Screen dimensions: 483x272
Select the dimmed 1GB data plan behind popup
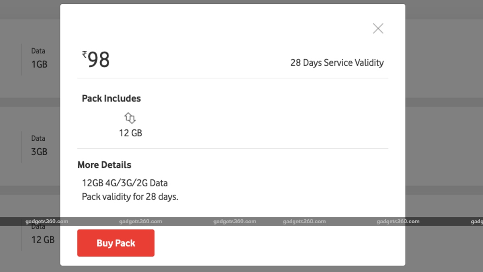pyautogui.click(x=39, y=64)
